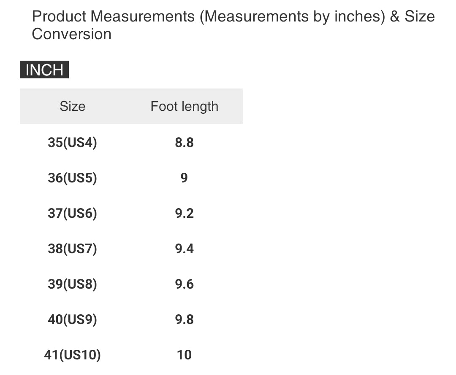Click the words "Product Measurements" in the heading
Screen dimensions: 456x375
(113, 17)
